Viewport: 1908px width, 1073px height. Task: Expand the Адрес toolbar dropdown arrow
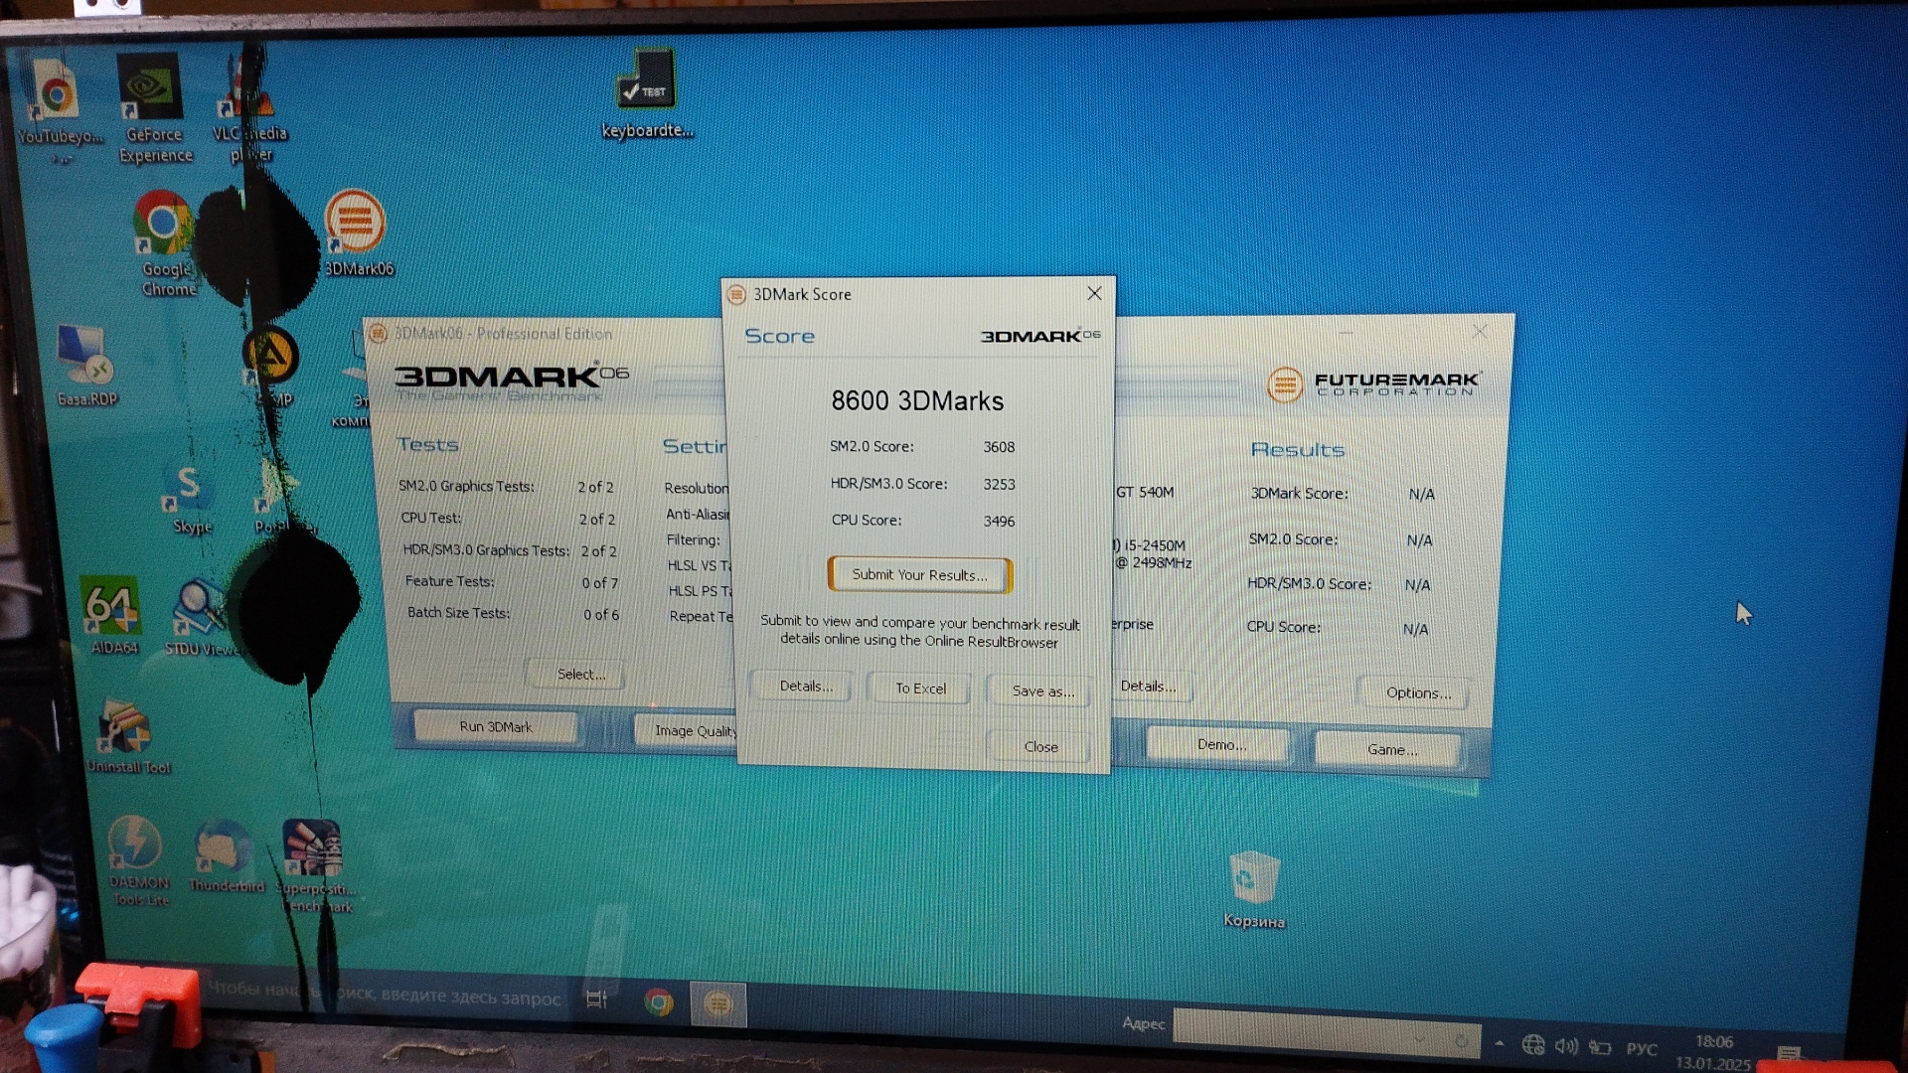(x=1419, y=1039)
